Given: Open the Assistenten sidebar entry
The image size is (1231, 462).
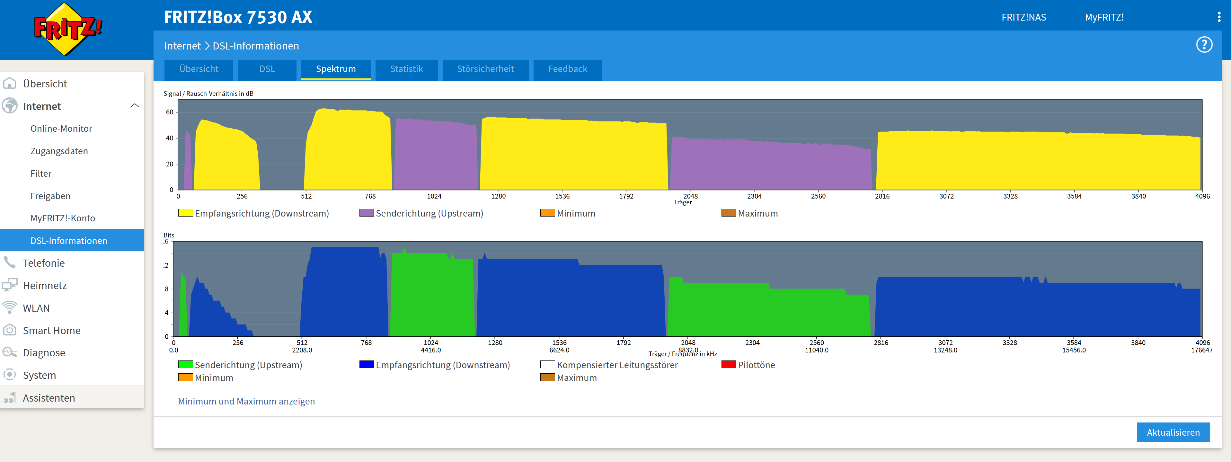Looking at the screenshot, I should [72, 398].
